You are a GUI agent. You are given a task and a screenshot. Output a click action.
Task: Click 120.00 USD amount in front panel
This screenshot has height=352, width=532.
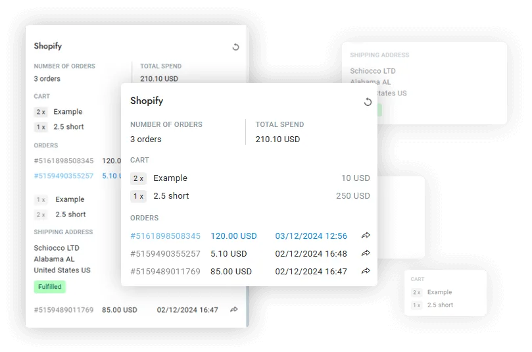click(x=233, y=236)
